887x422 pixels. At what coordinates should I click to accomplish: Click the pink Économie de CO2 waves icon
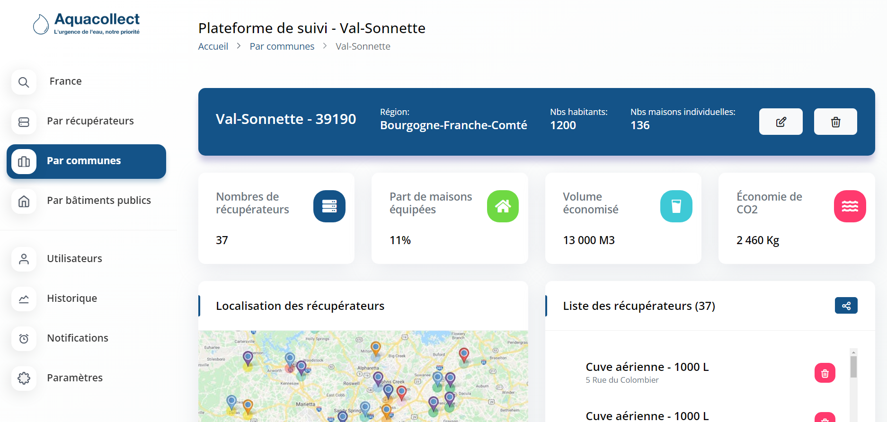coord(850,206)
